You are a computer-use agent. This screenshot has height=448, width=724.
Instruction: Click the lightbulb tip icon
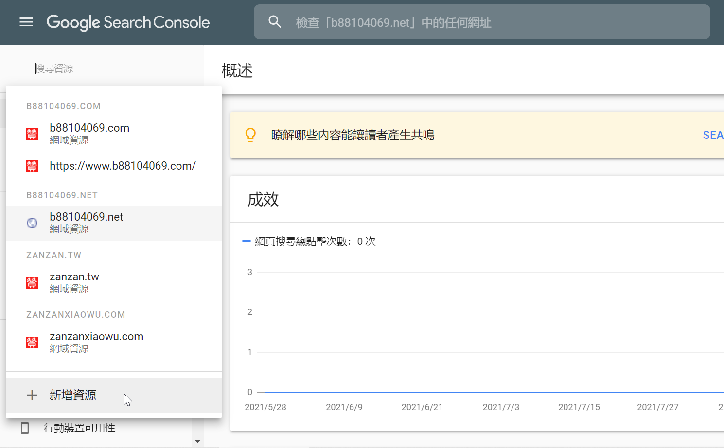[250, 135]
